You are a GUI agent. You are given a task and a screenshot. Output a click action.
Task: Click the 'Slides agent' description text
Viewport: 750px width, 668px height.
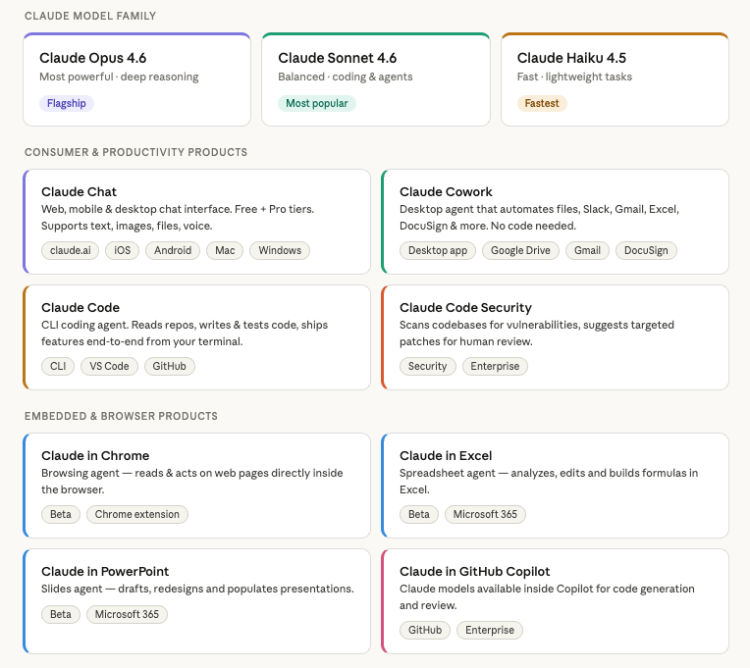point(197,589)
